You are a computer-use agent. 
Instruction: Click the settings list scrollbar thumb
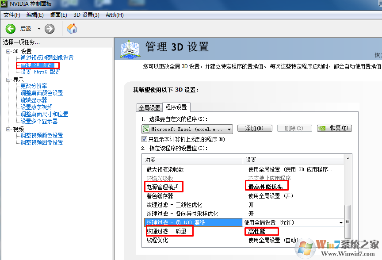[x=348, y=222]
